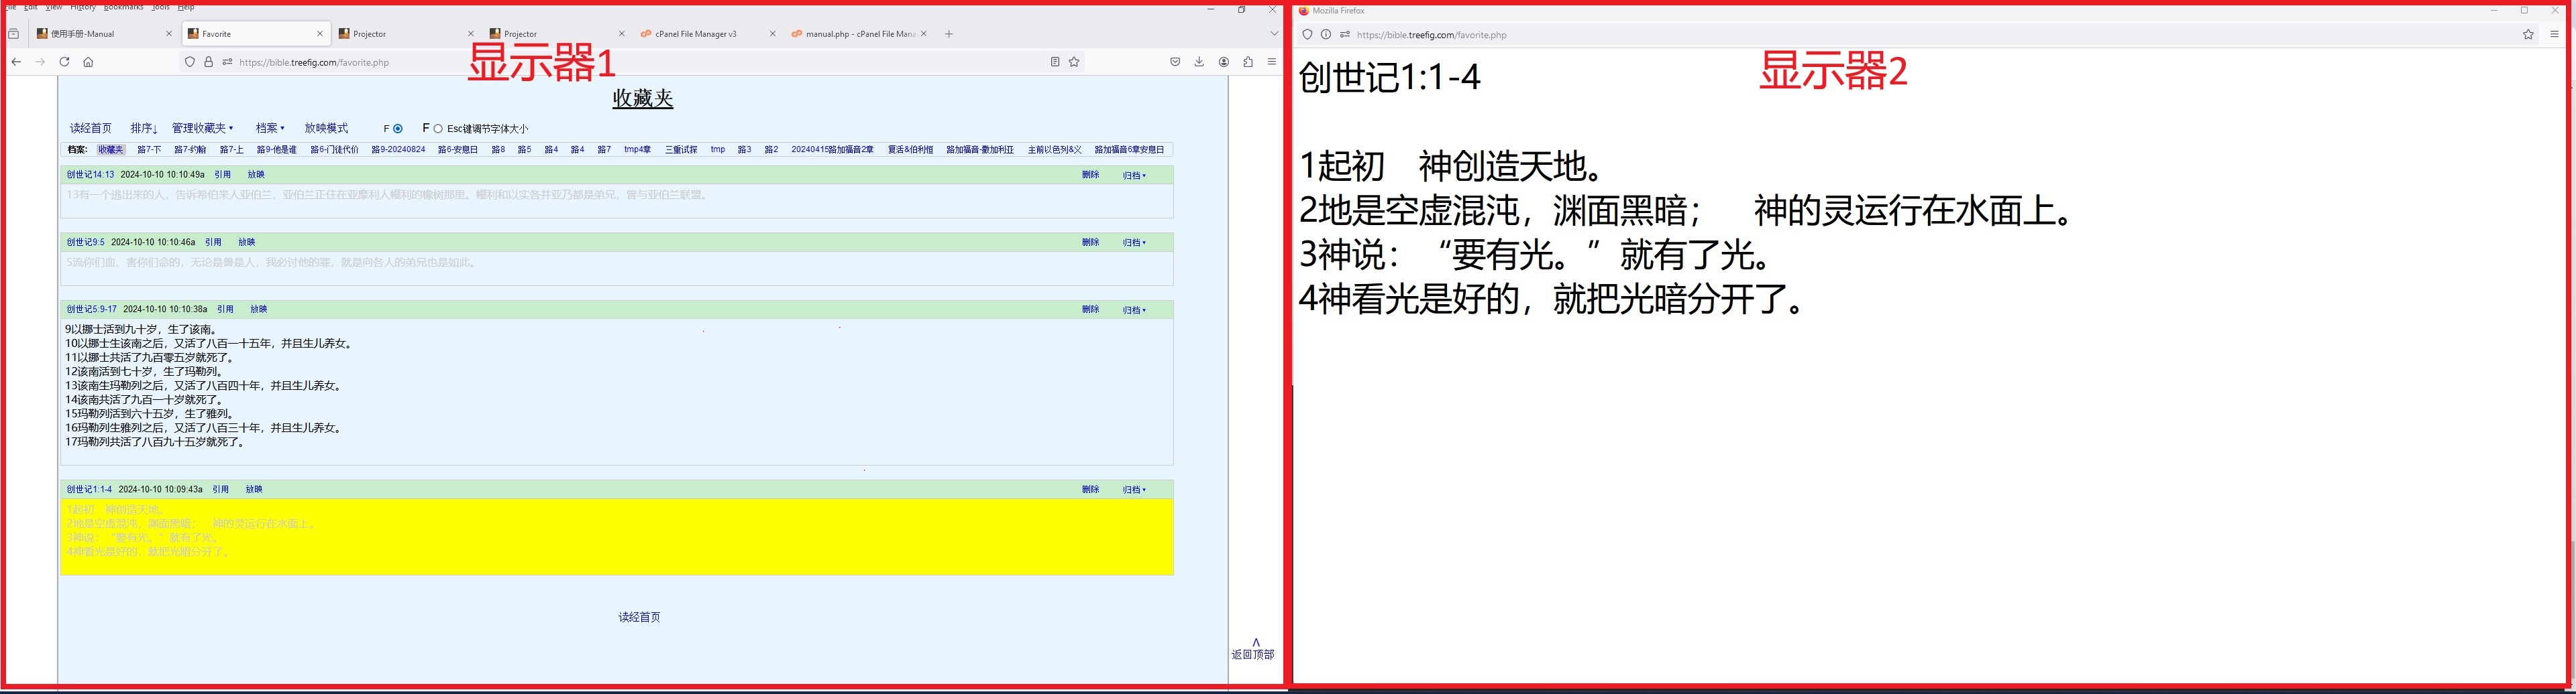Select the first small F radio button
Viewport: 2576px width, 694px height.
398,129
